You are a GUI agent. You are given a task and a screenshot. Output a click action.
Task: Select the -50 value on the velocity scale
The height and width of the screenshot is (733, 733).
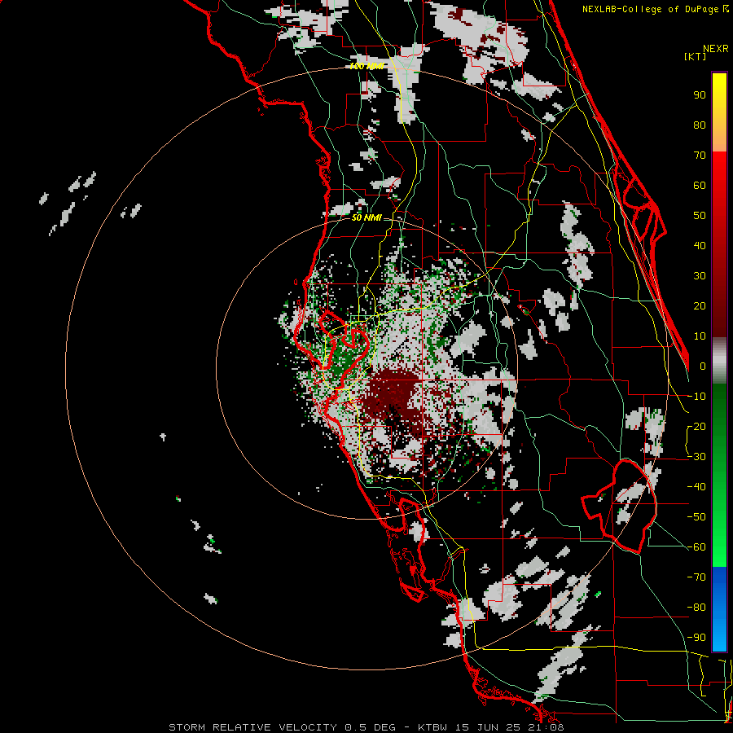[696, 517]
